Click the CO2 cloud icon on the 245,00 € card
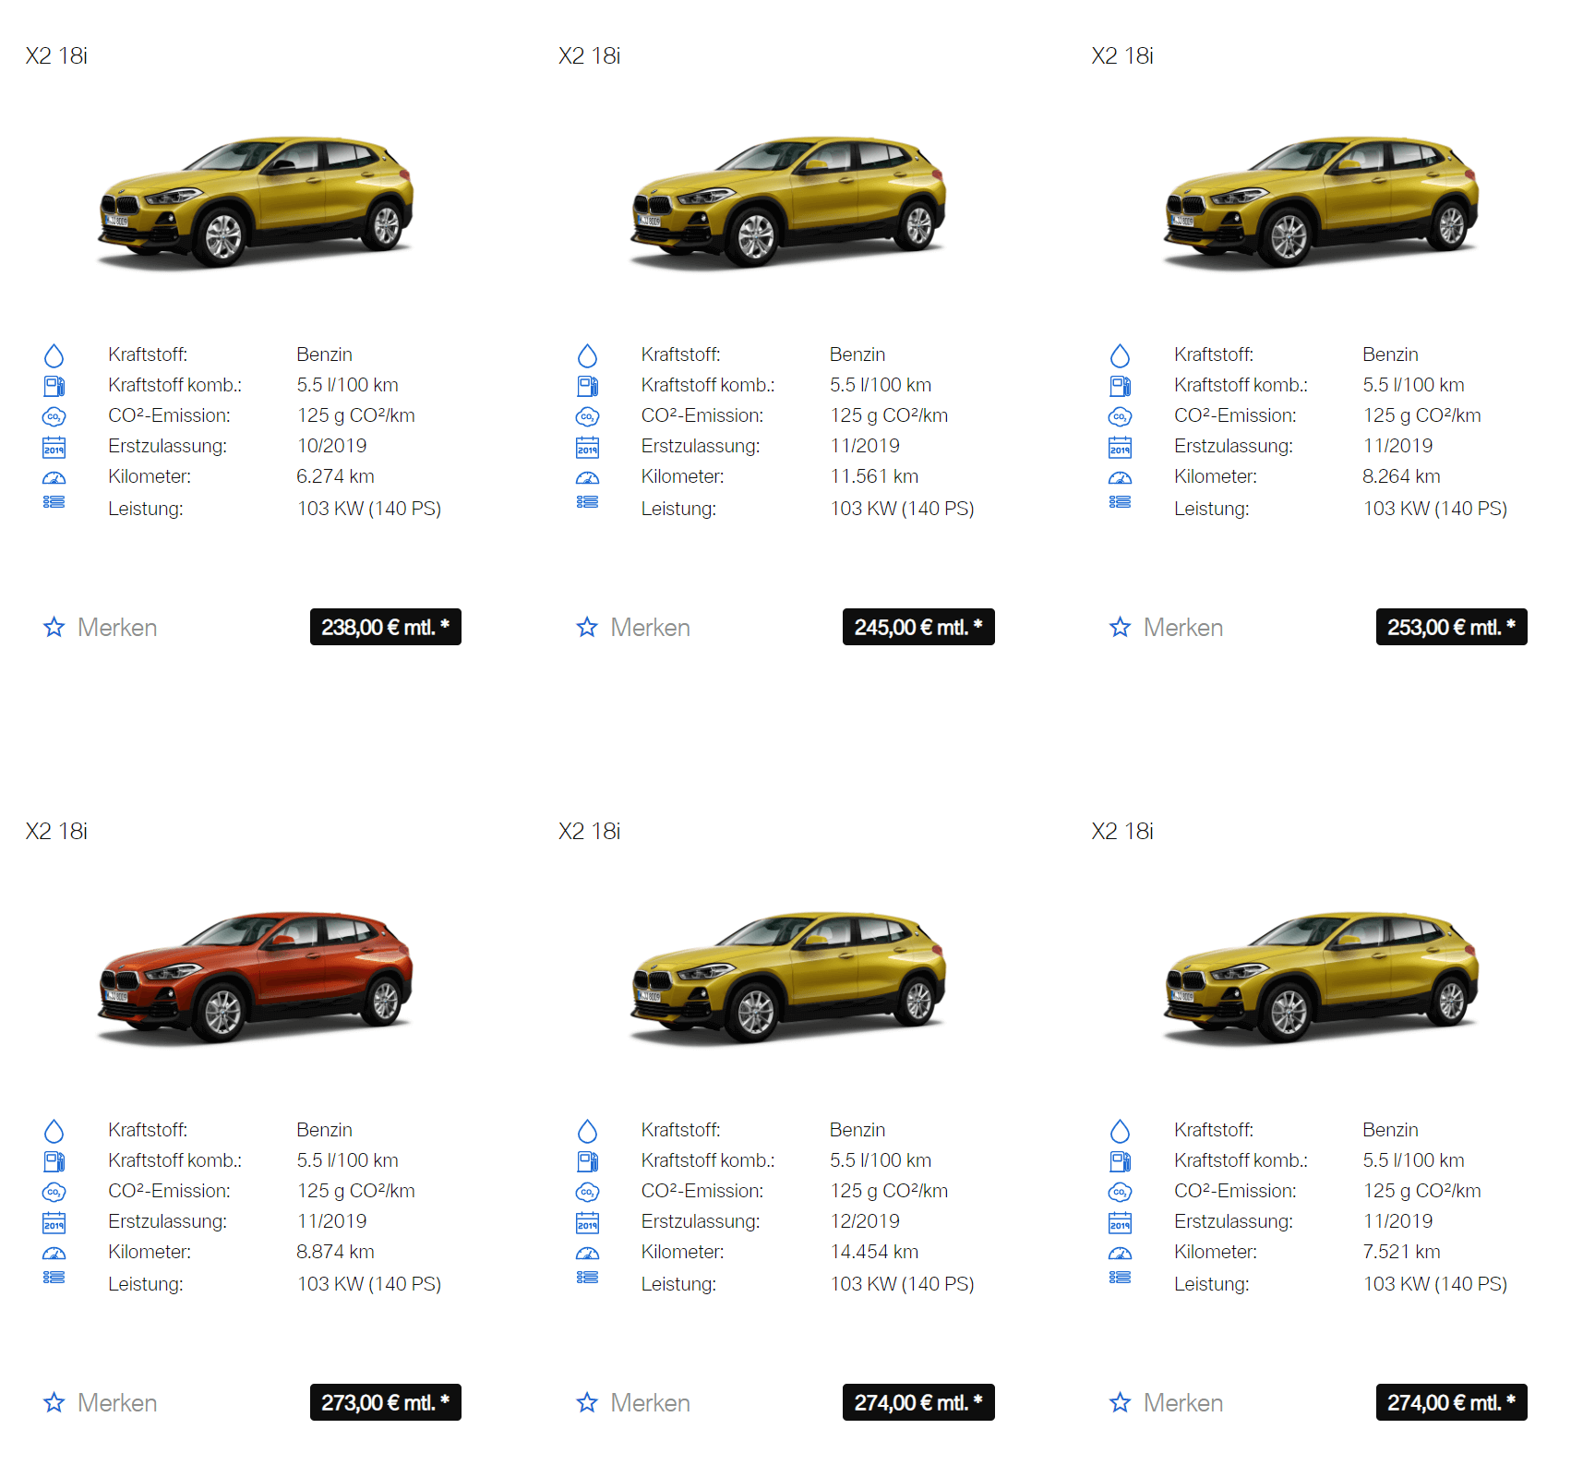 (x=587, y=416)
